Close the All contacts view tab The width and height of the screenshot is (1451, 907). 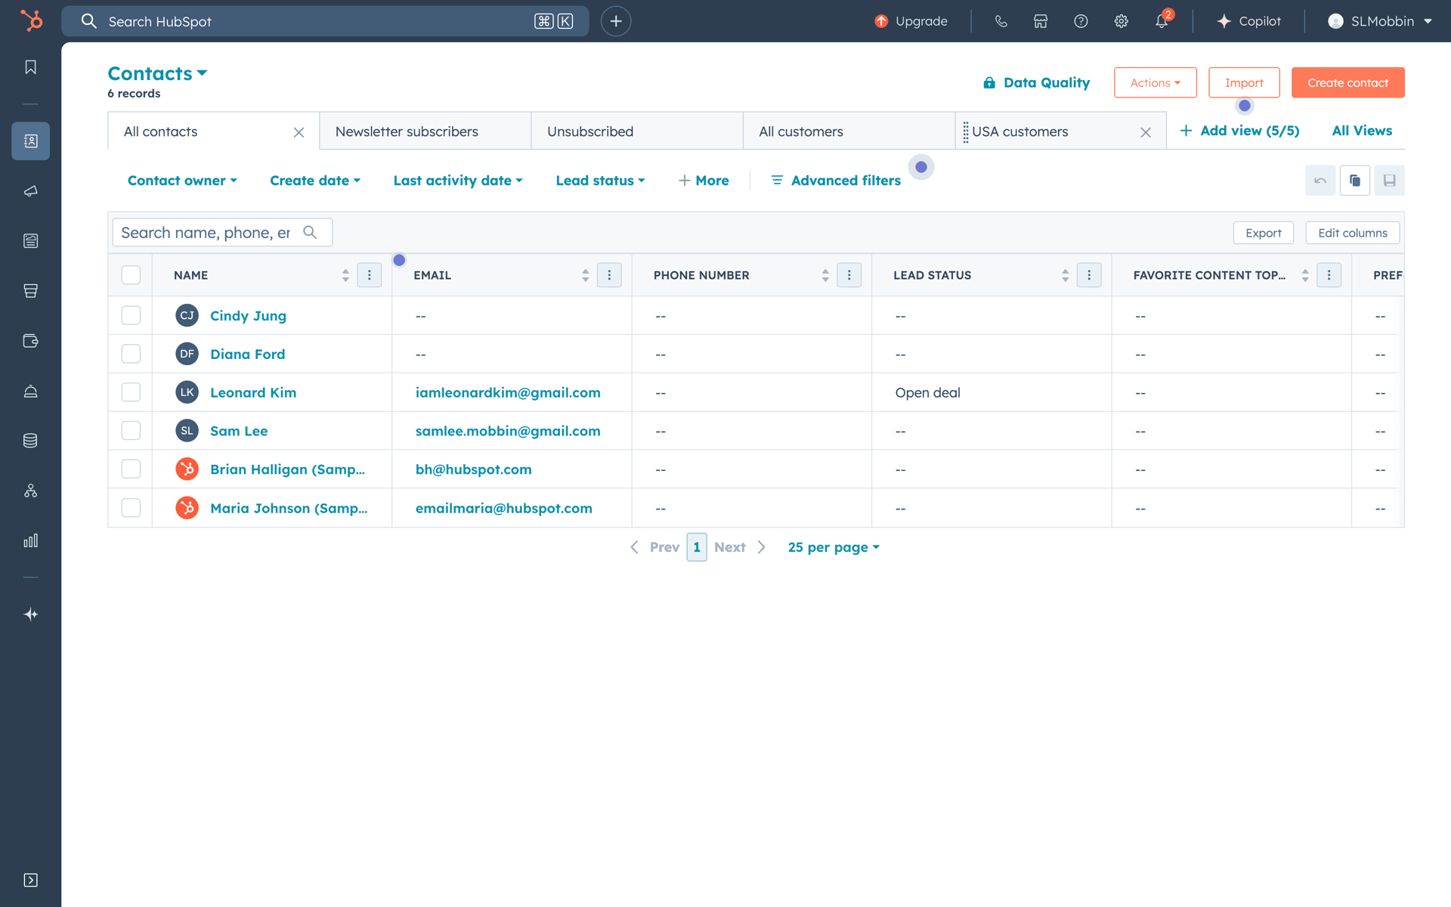[299, 132]
